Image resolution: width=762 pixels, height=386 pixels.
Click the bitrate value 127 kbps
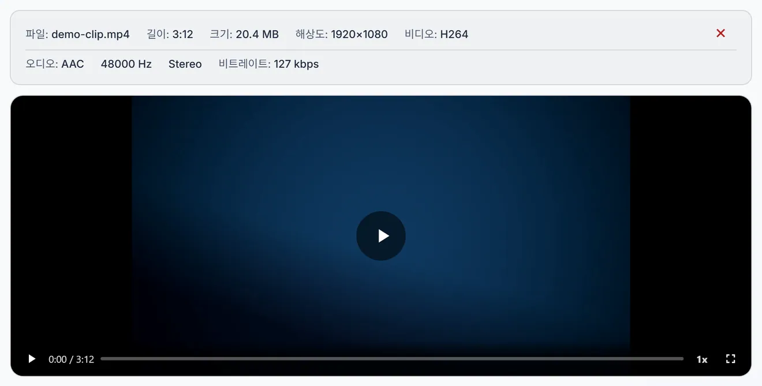click(x=296, y=64)
